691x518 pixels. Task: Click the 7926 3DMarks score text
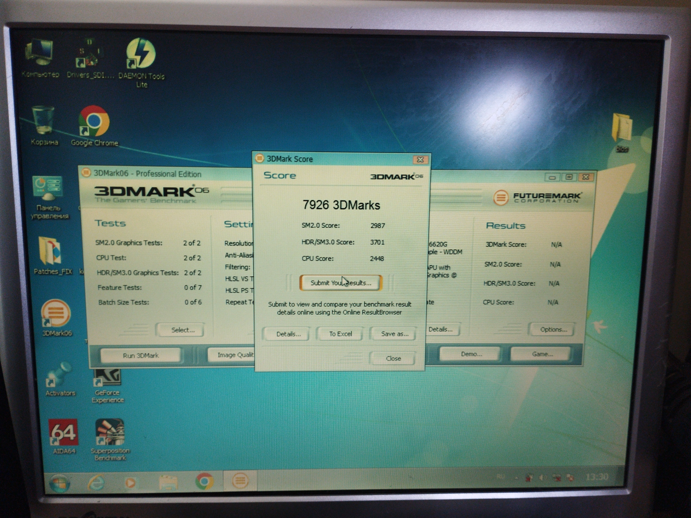point(341,205)
